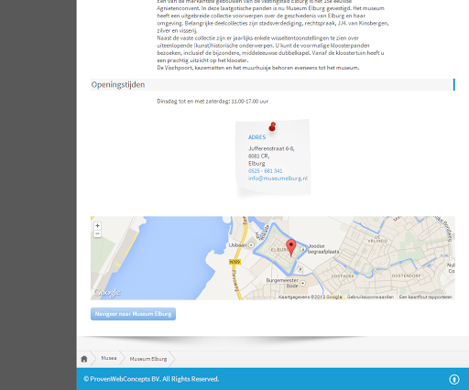Click Navigeer naar Museum Elburg button
Image resolution: width=469 pixels, height=390 pixels.
(x=133, y=314)
